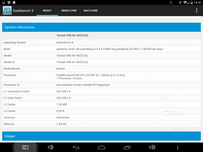Select the Governor label
This screenshot has height=152, width=203.
point(9,117)
